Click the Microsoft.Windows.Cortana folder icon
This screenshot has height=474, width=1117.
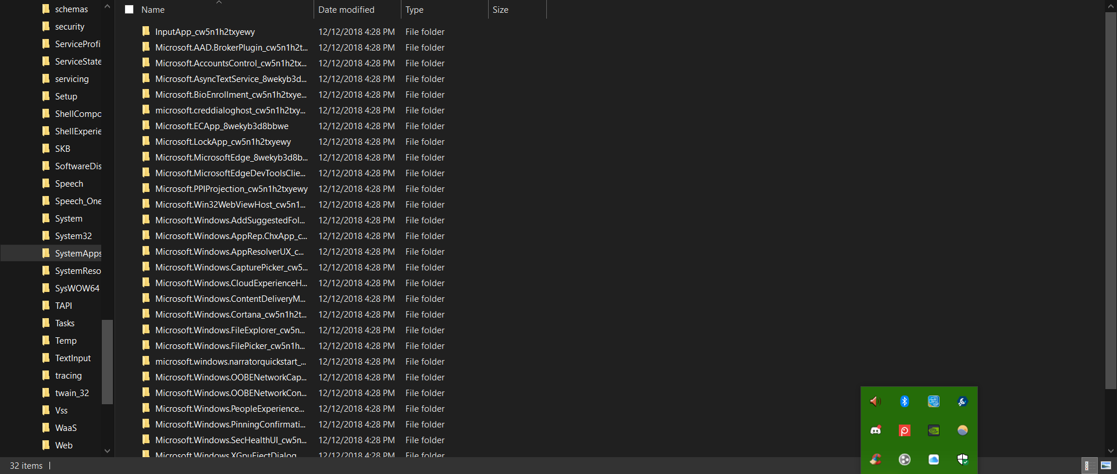click(x=146, y=314)
